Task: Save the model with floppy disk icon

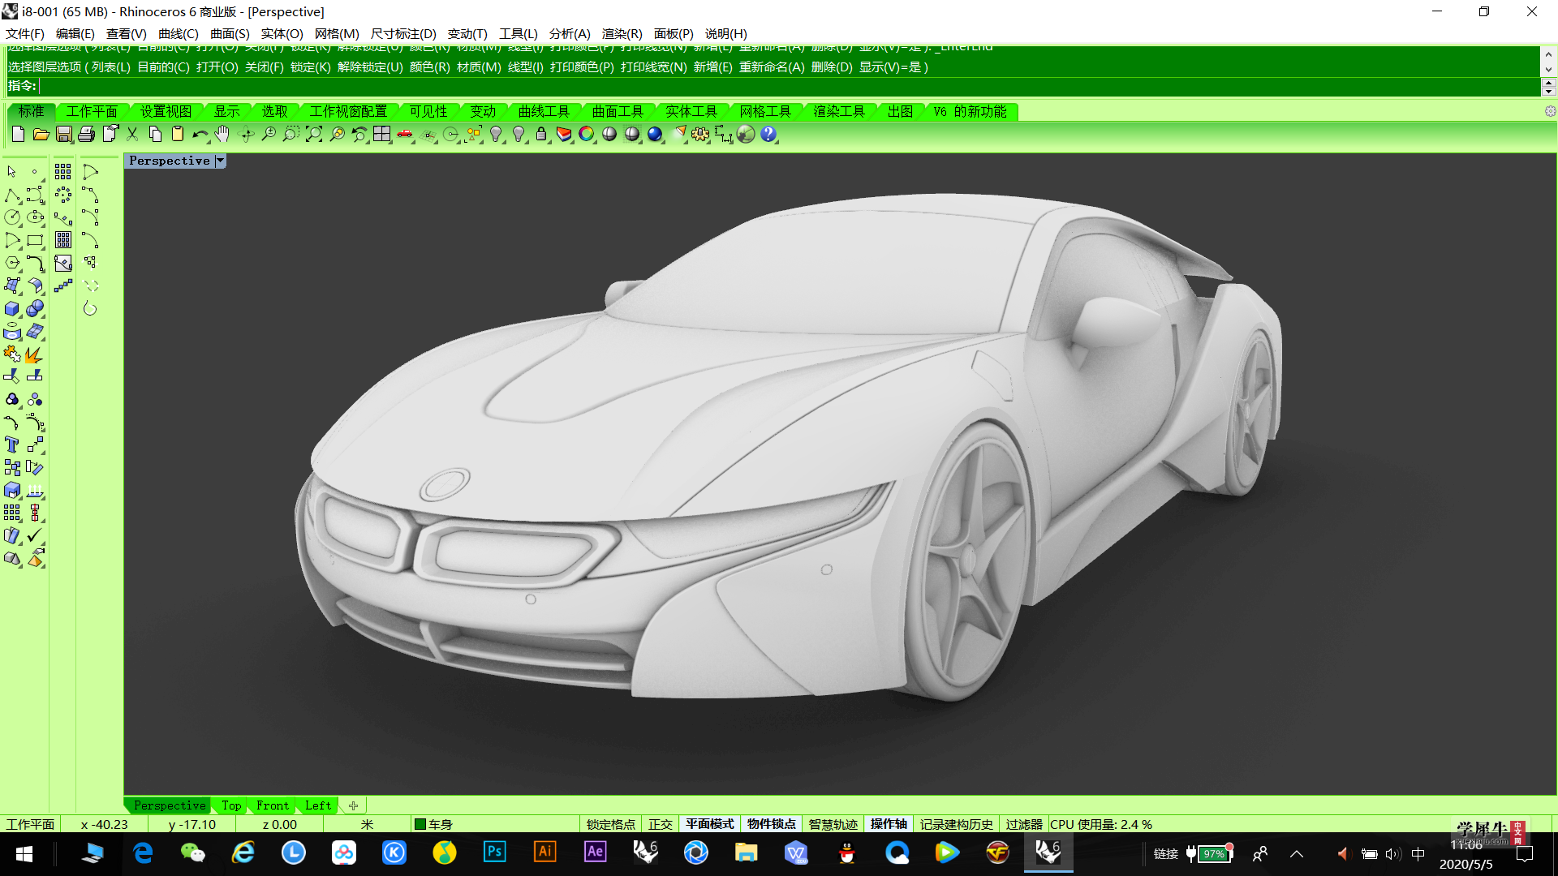Action: pos(64,135)
